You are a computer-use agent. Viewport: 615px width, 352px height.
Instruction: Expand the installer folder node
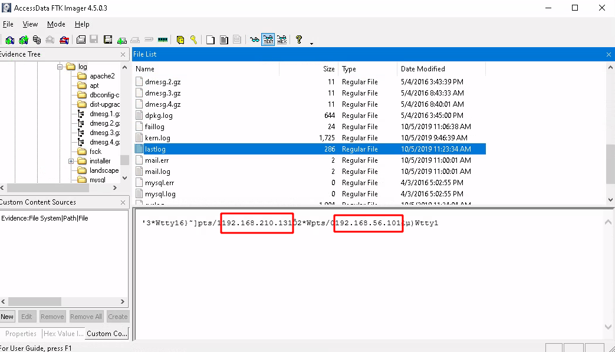coord(71,161)
